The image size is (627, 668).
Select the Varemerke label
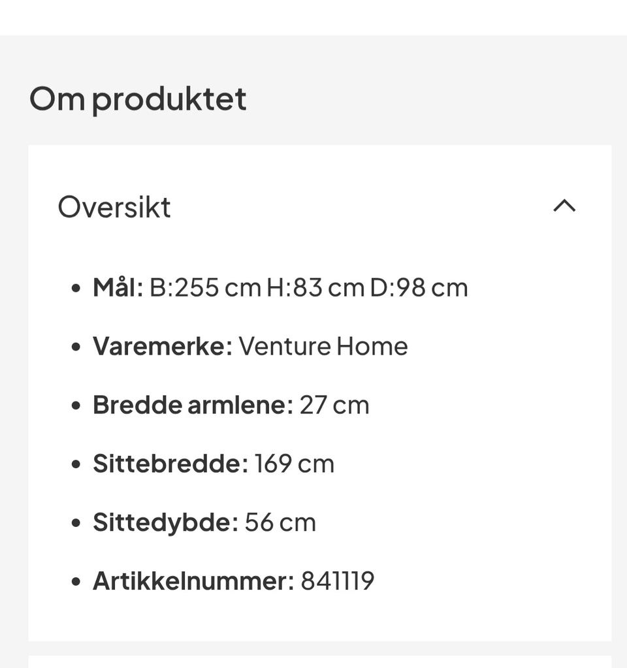coord(160,345)
